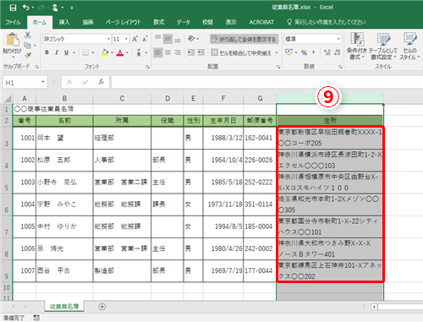
Task: Click the wrap text button 折り返して全体を表示する
Action: [244, 39]
